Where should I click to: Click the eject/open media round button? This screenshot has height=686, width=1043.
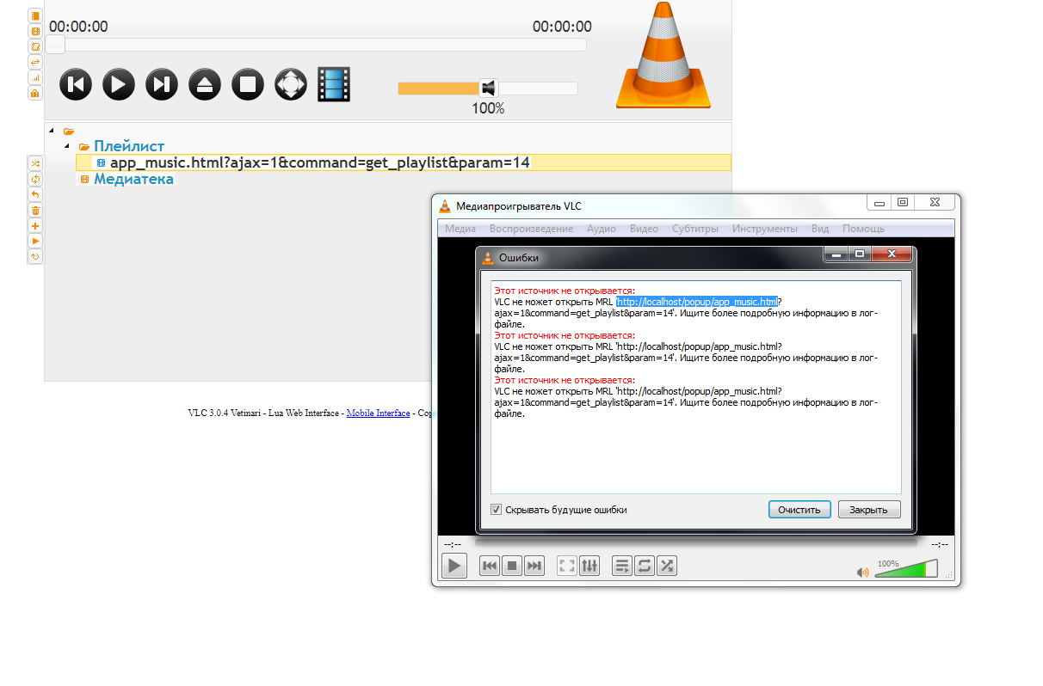coord(205,84)
